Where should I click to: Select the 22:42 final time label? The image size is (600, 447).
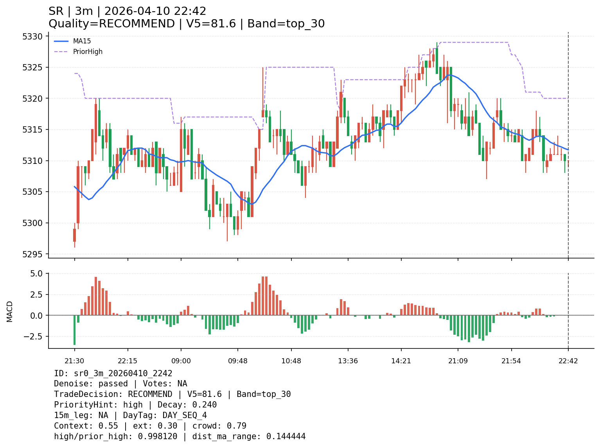(x=568, y=361)
